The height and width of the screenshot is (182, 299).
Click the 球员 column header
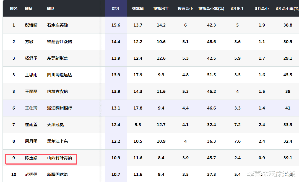point(28,9)
